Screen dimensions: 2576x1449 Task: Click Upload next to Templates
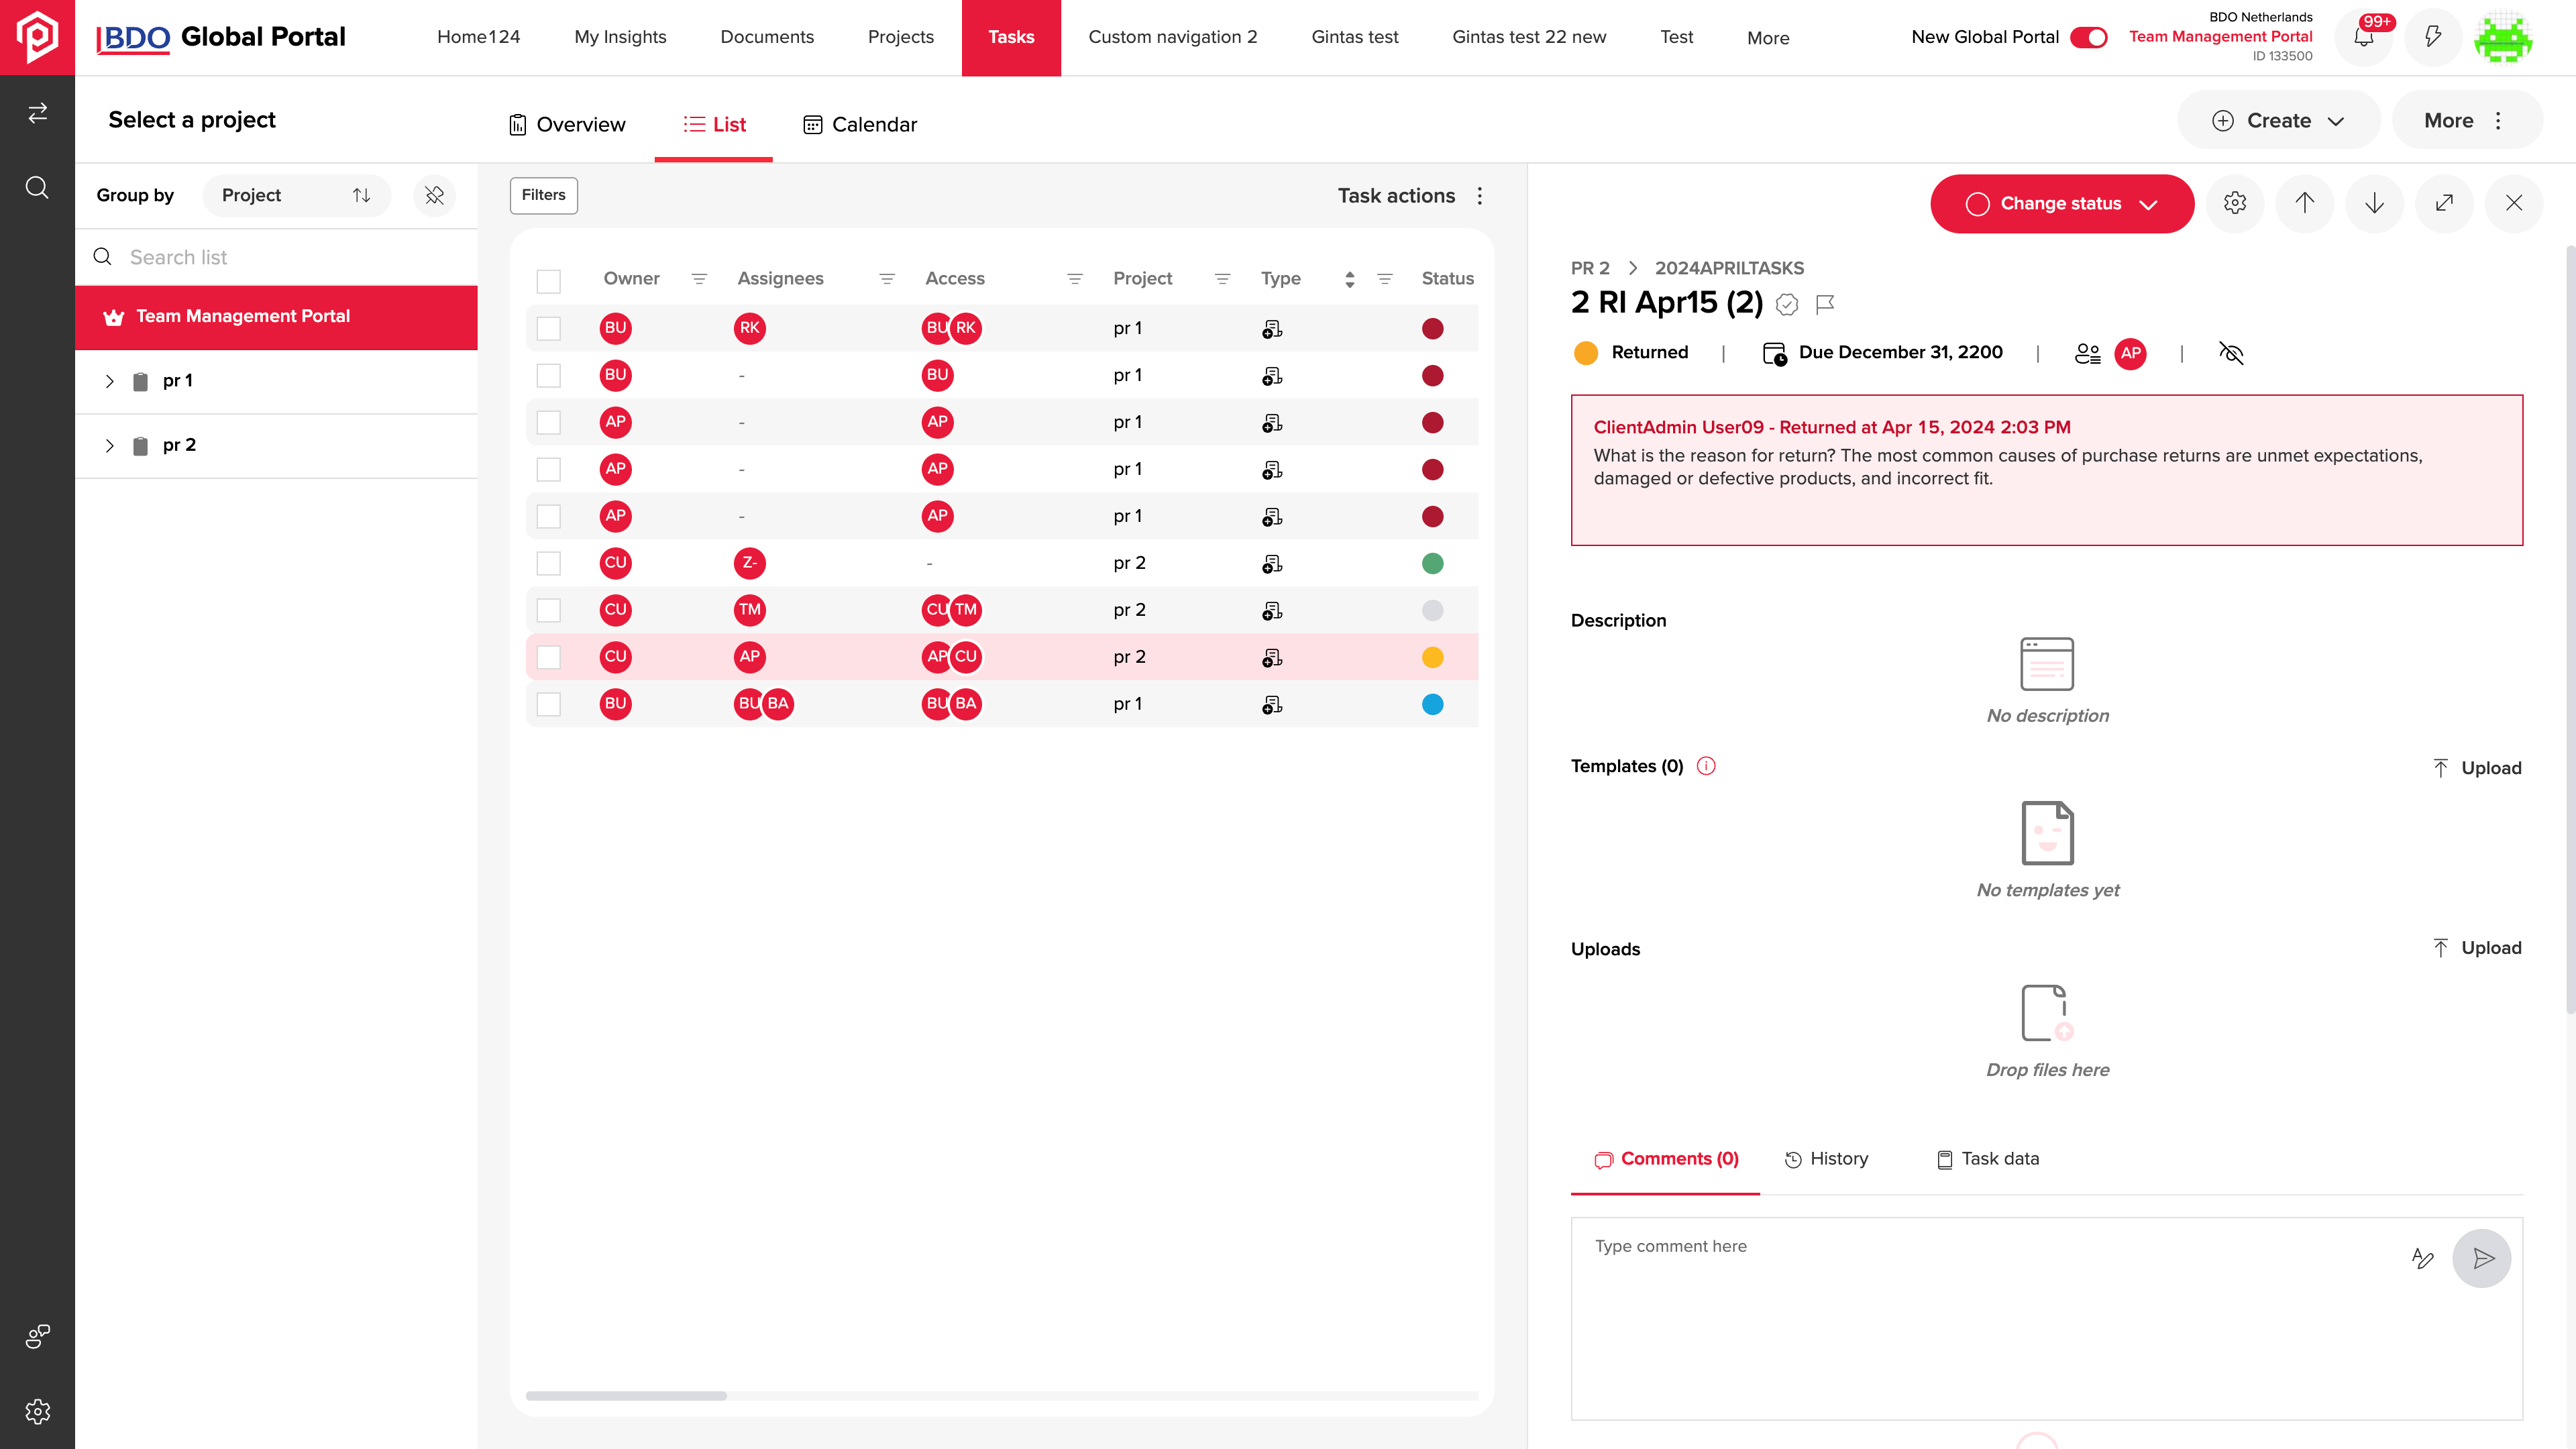tap(2477, 768)
